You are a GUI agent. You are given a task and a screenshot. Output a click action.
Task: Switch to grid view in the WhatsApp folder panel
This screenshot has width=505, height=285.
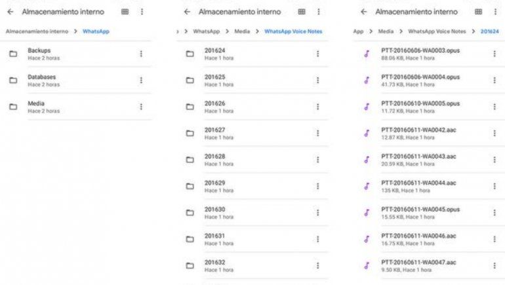click(125, 12)
